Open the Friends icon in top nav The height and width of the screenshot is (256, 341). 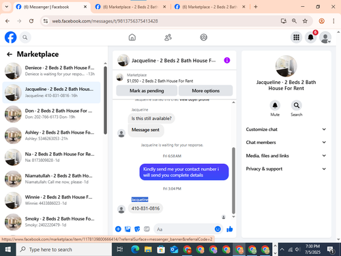point(168,38)
